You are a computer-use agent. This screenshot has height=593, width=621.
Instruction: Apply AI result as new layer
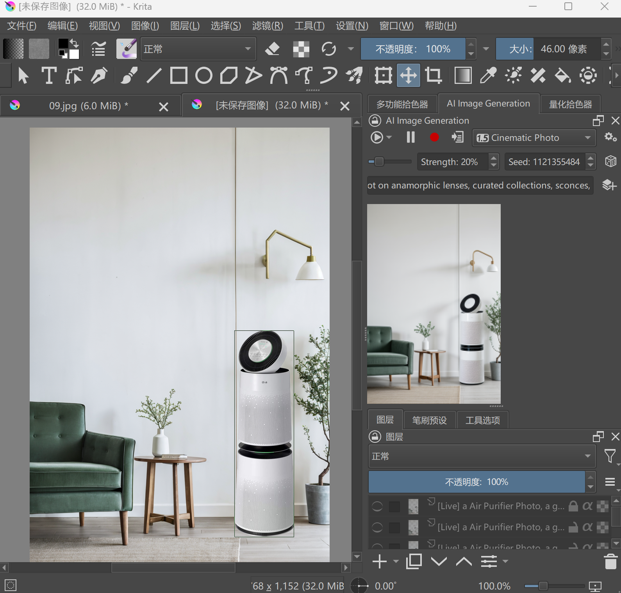point(609,185)
